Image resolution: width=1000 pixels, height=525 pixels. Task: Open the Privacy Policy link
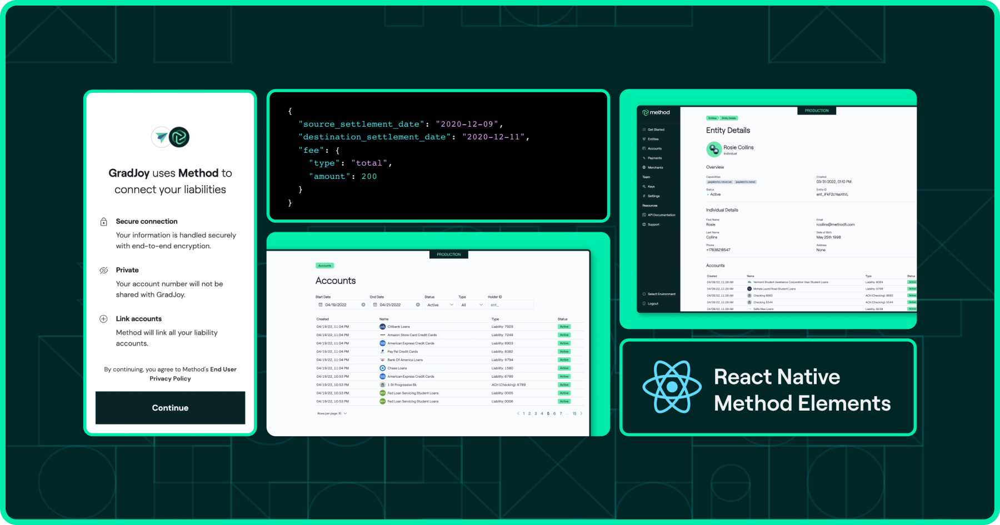point(170,379)
